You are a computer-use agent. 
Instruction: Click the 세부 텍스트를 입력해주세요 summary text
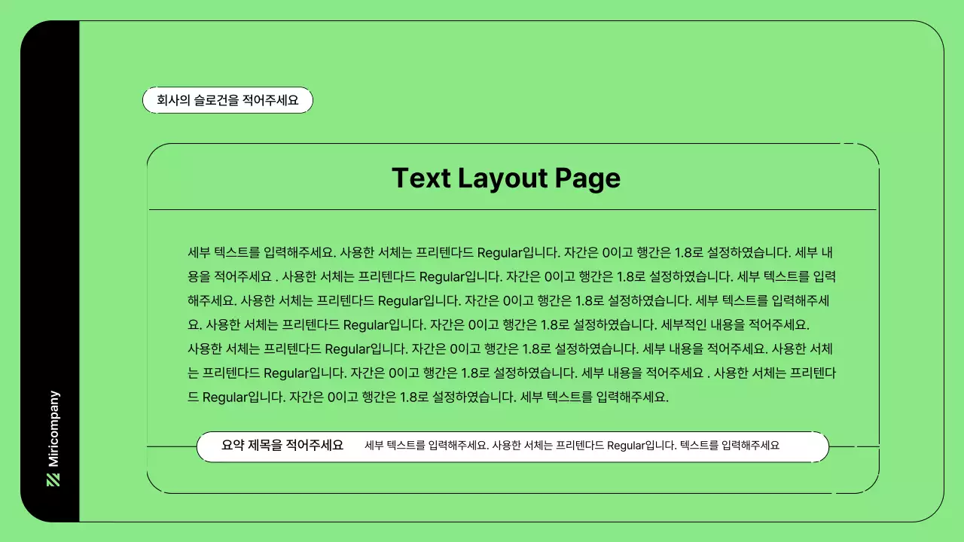573,446
